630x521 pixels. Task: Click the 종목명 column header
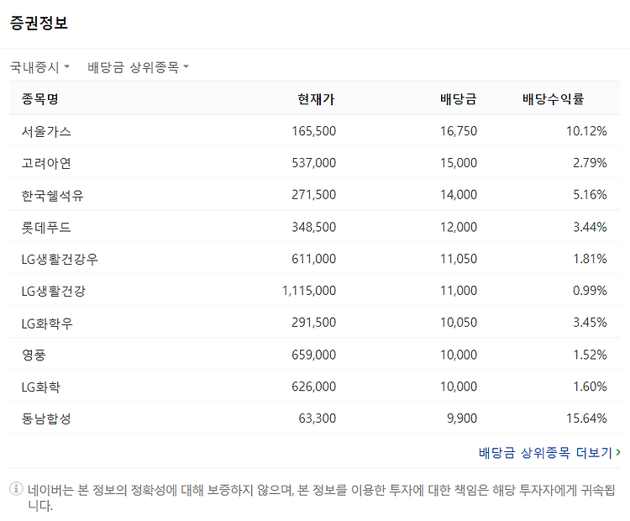pyautogui.click(x=40, y=99)
